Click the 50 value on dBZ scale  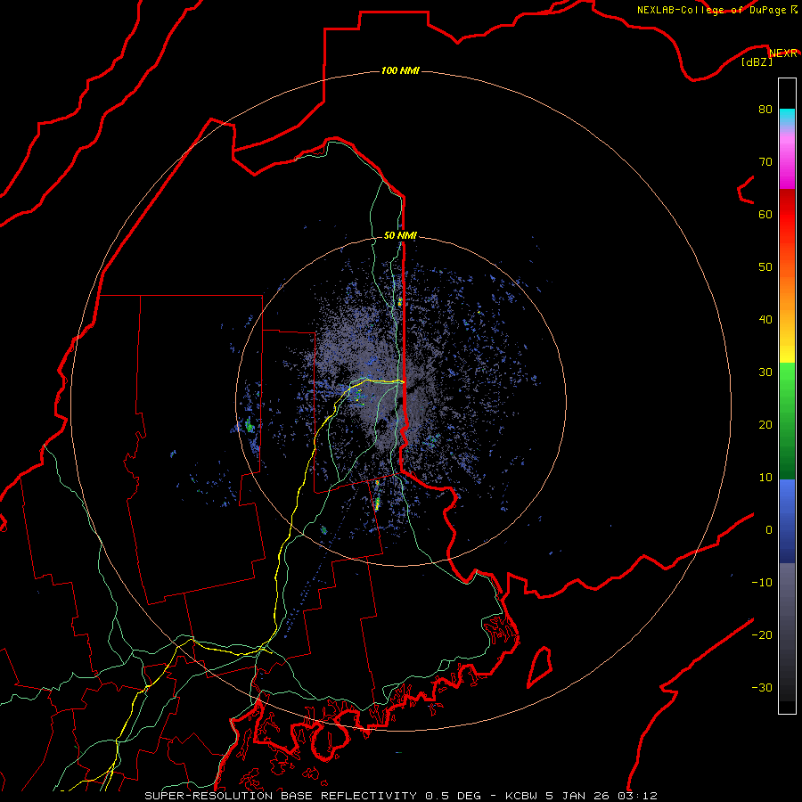click(x=765, y=267)
